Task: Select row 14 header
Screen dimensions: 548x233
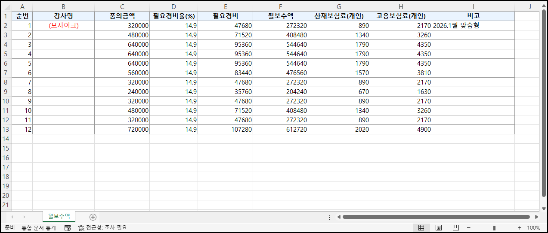Action: tap(6, 139)
